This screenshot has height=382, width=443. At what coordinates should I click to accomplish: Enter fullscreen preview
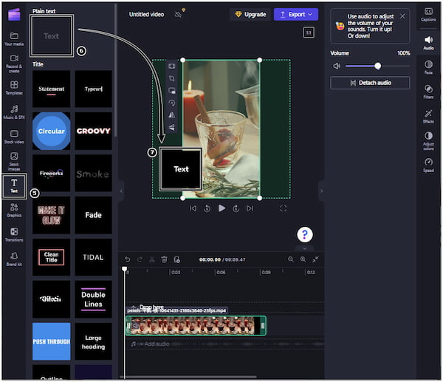point(283,208)
